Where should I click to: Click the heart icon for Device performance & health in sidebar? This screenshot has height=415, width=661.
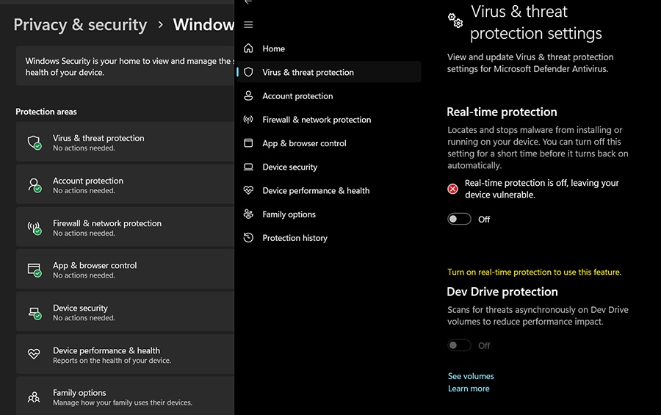coord(248,190)
